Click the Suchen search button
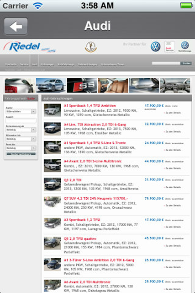 click(186, 63)
